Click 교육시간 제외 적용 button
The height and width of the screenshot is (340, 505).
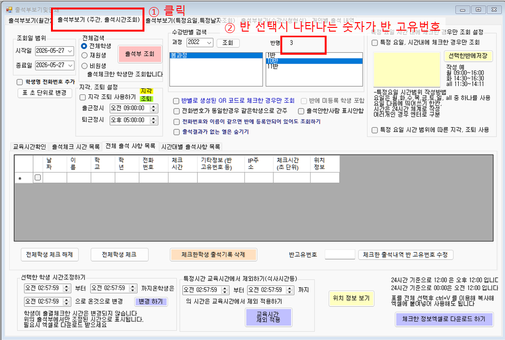(x=268, y=317)
